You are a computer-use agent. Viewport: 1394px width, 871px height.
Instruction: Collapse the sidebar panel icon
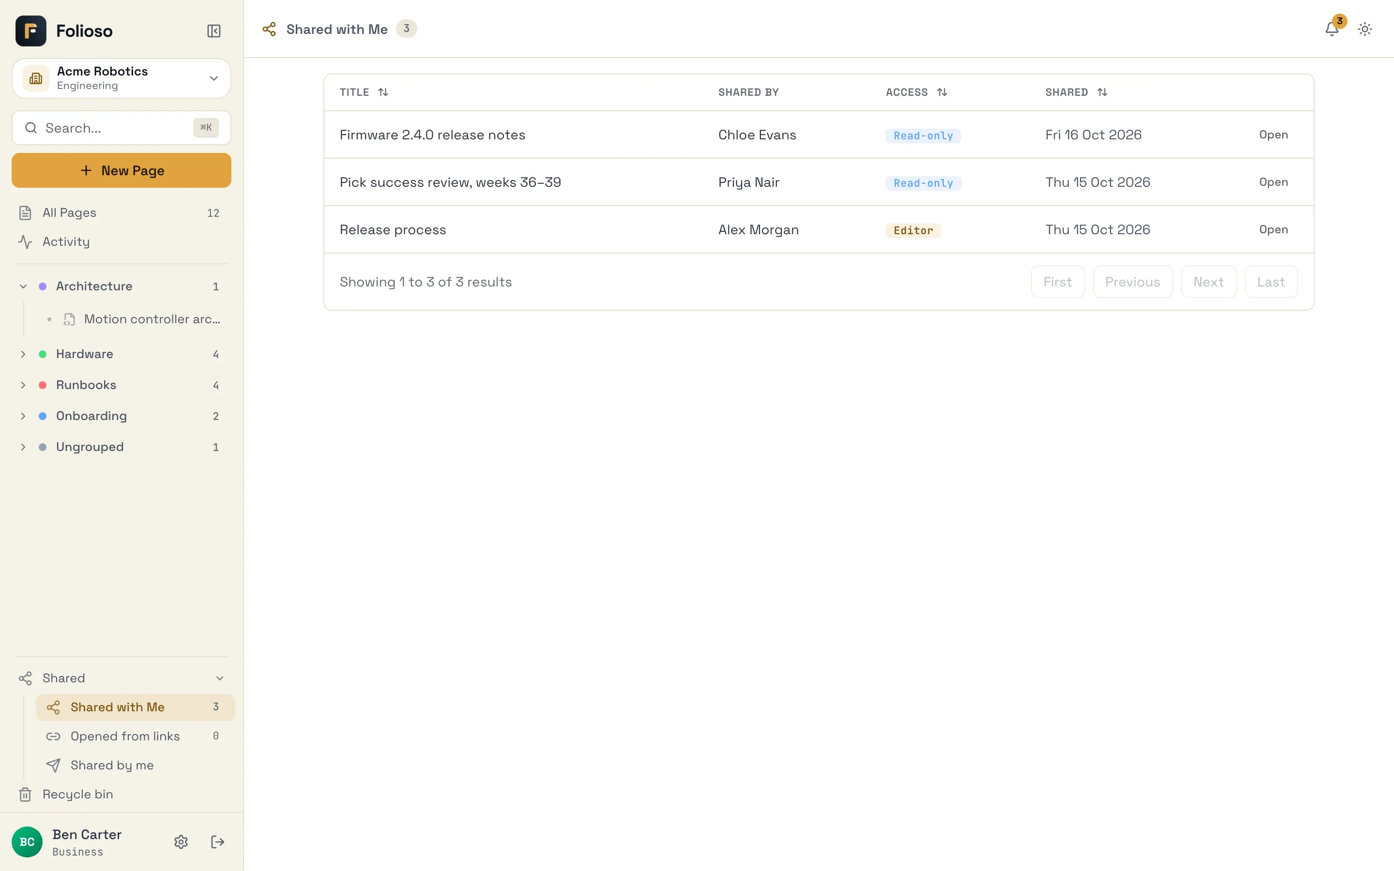[214, 31]
